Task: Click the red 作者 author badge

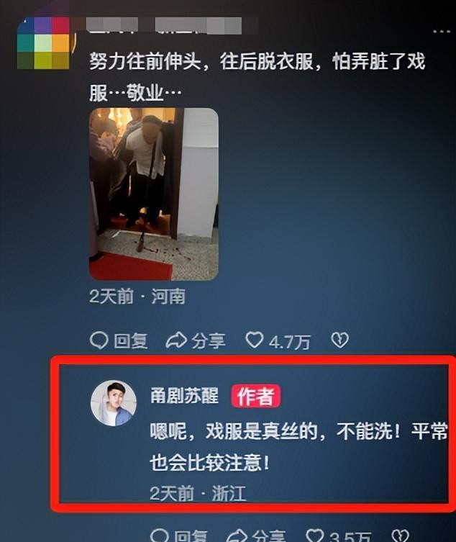Action: click(x=255, y=396)
